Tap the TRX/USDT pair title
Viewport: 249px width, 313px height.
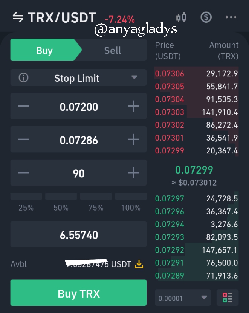coord(62,17)
